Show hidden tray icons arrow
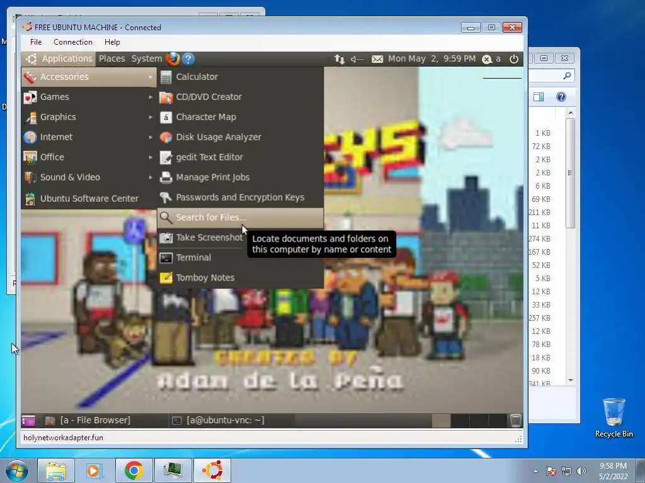This screenshot has height=483, width=645. click(535, 471)
